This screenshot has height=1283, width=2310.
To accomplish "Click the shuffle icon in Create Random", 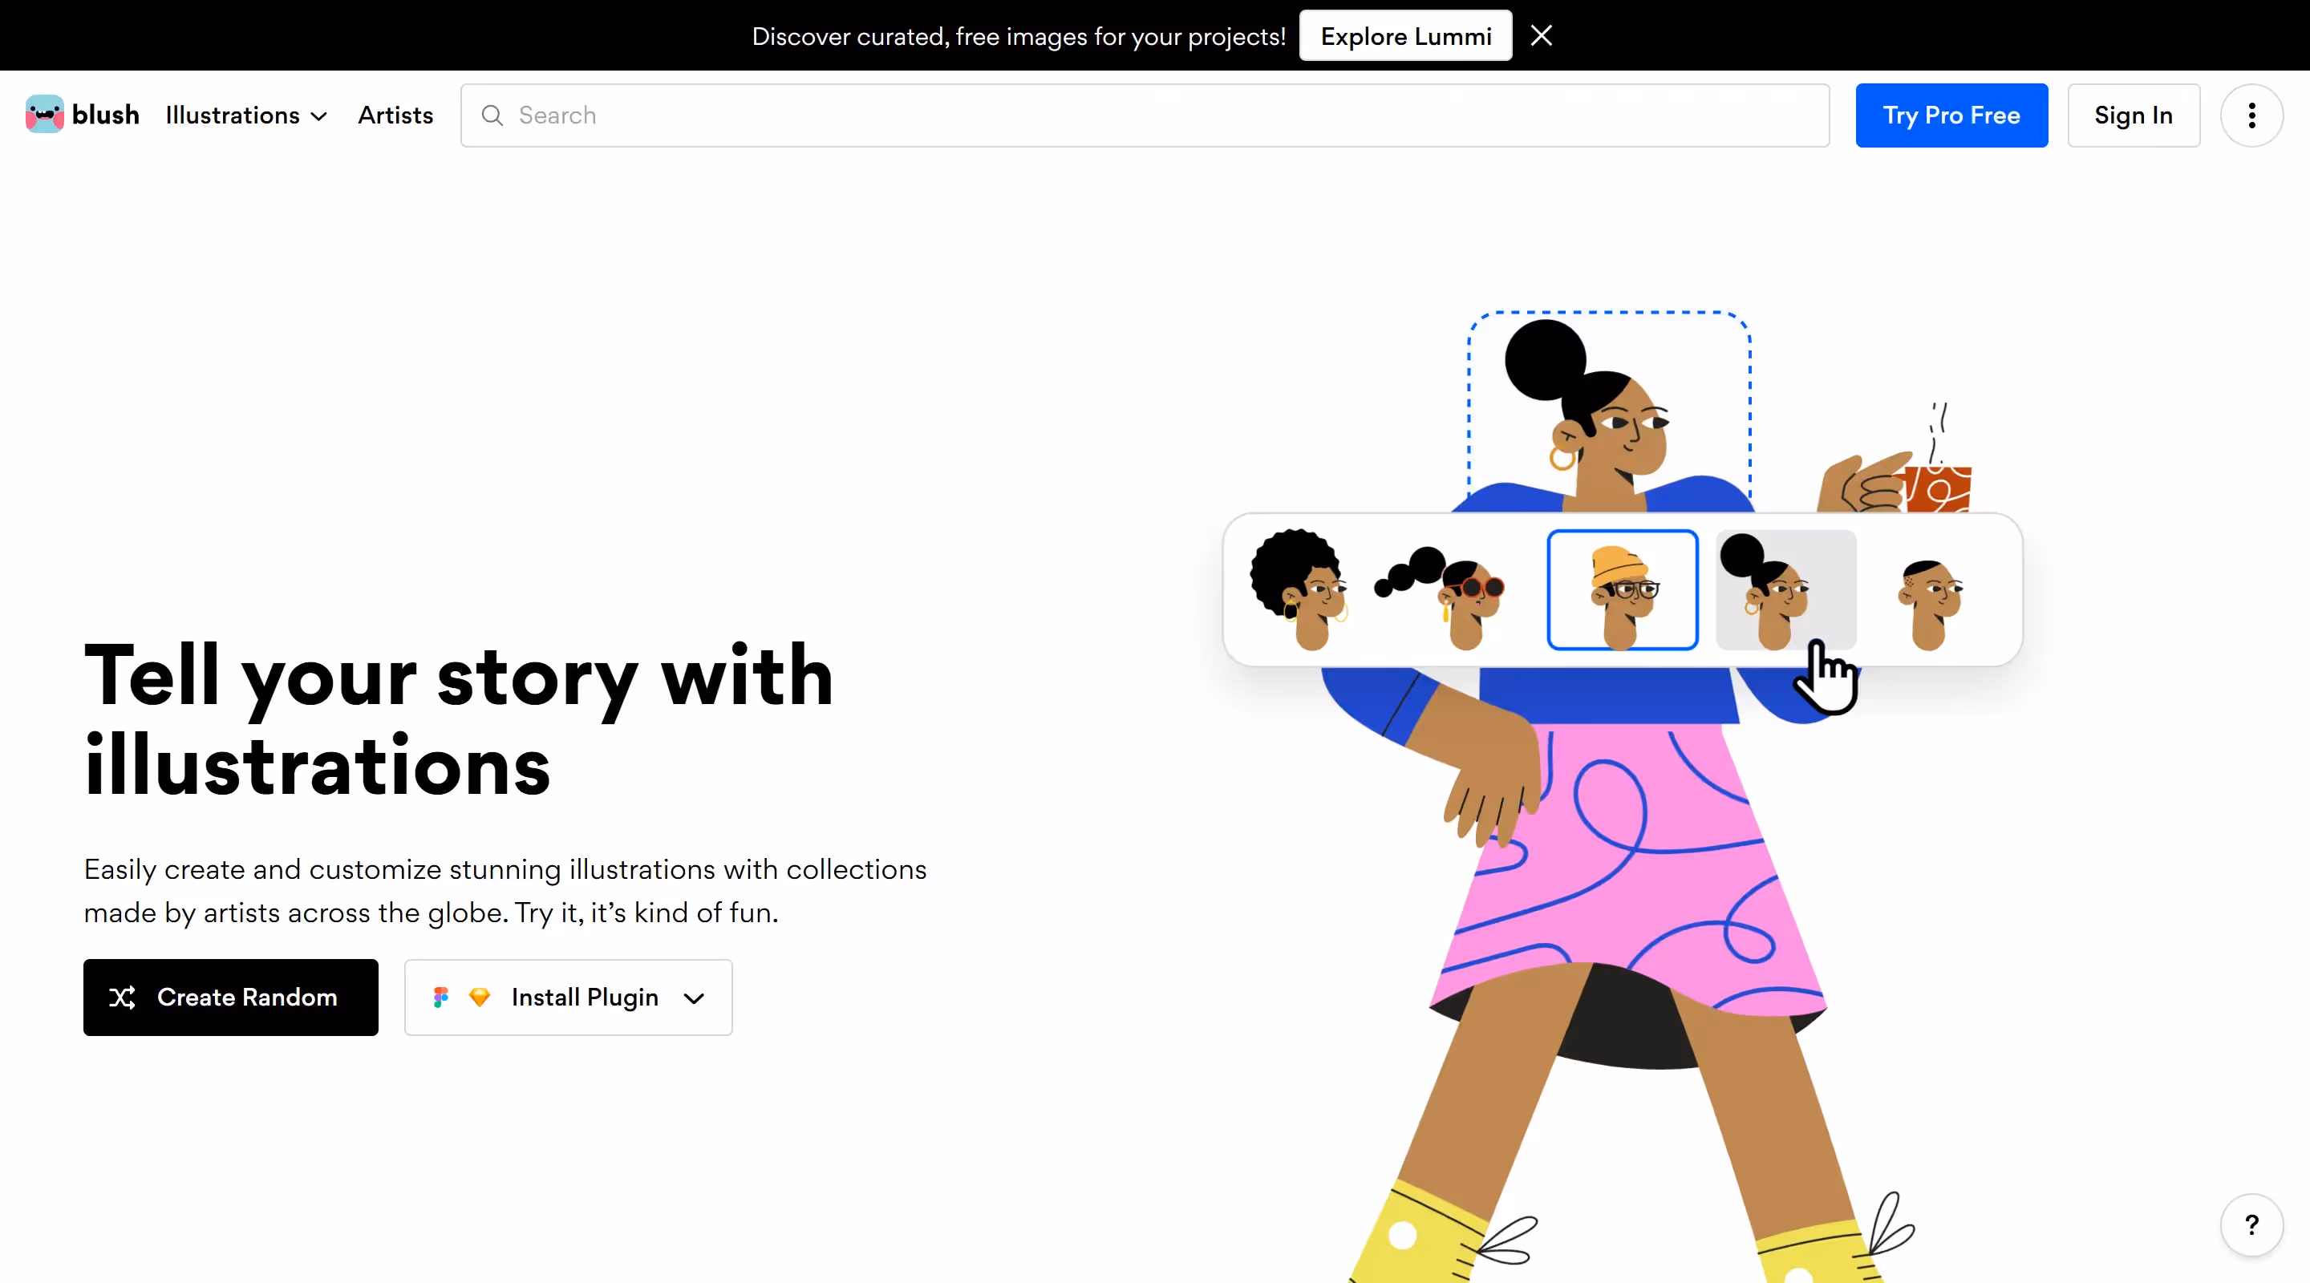I will [122, 997].
